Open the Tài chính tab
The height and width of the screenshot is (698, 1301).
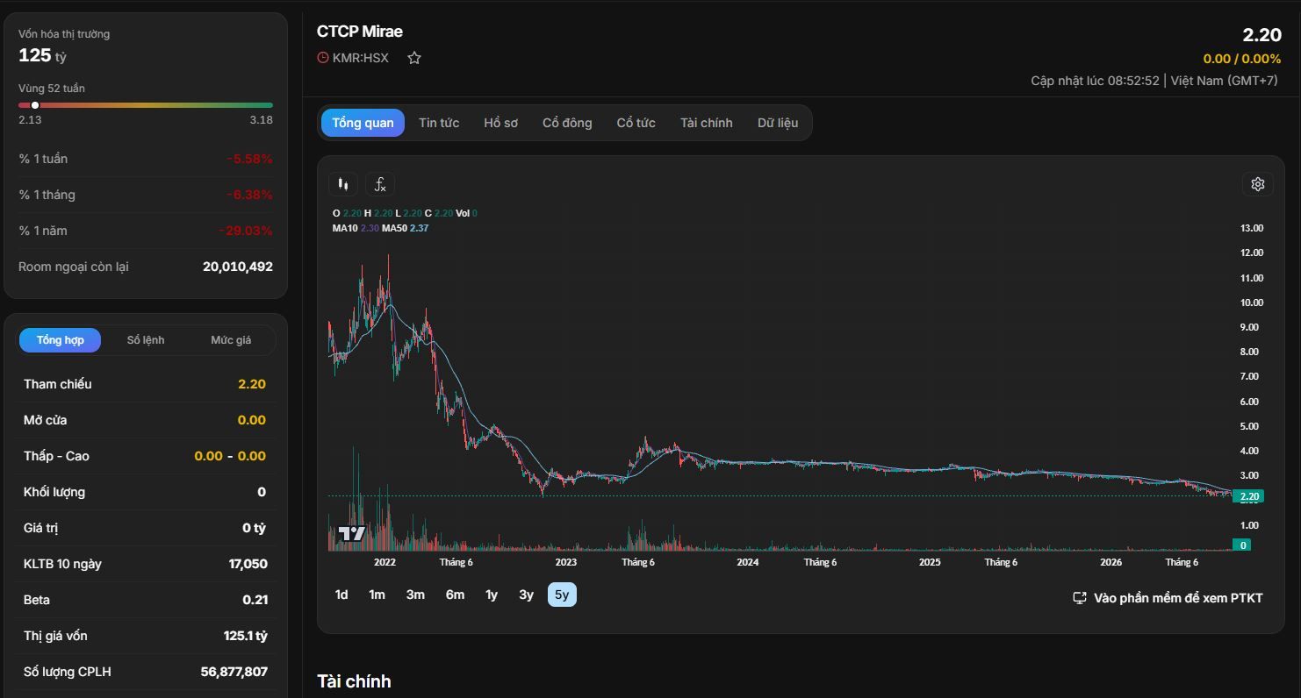coord(706,123)
